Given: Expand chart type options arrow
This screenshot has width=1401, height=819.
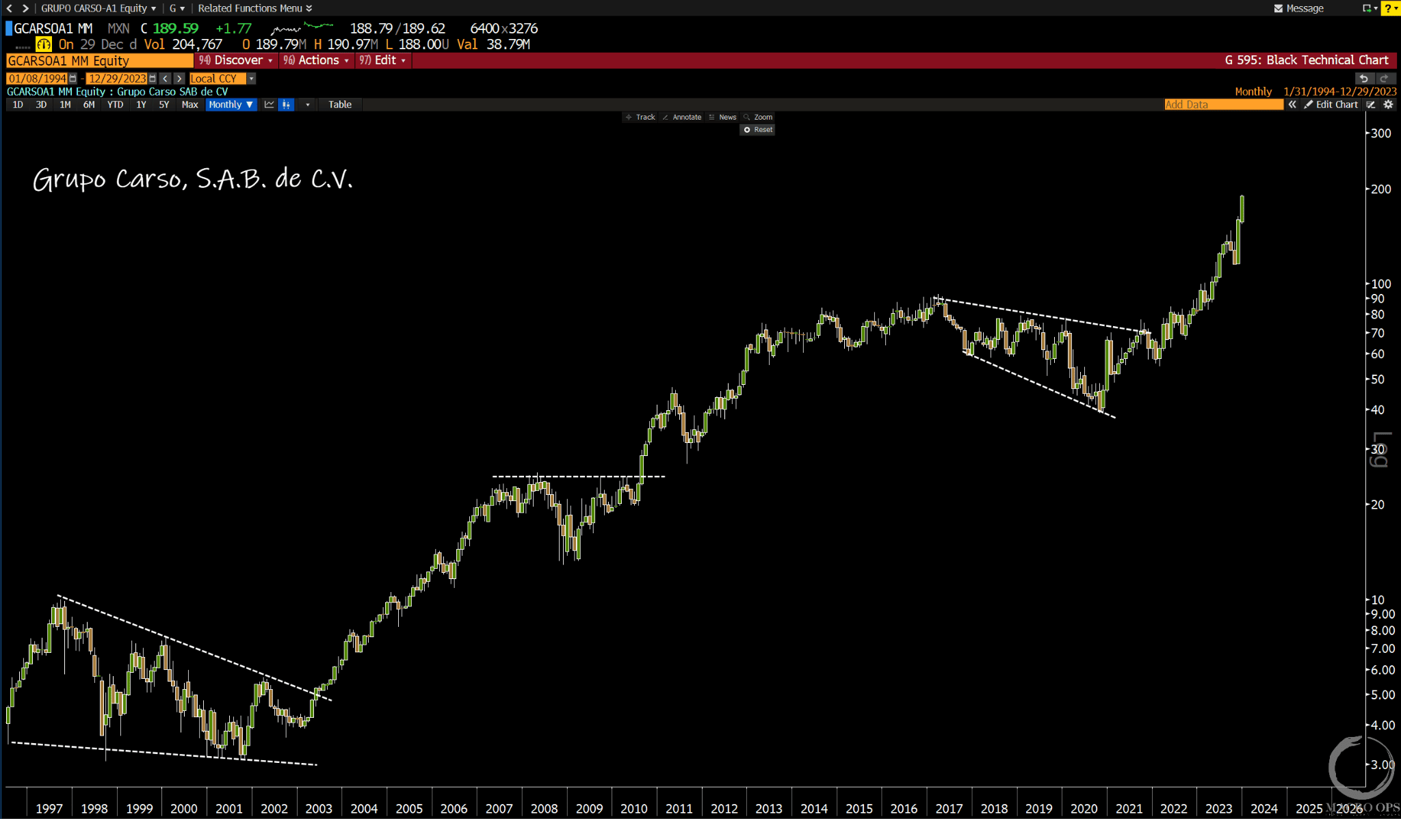Looking at the screenshot, I should pos(307,105).
